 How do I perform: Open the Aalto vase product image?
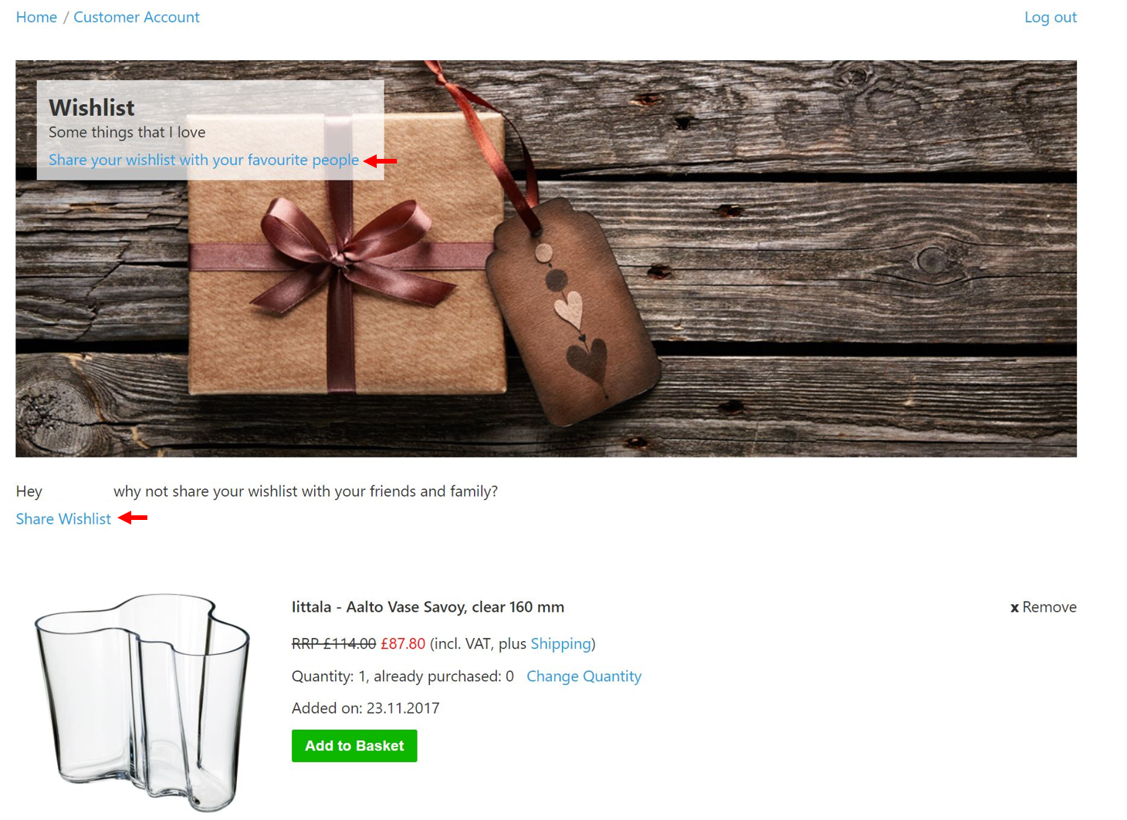click(143, 702)
